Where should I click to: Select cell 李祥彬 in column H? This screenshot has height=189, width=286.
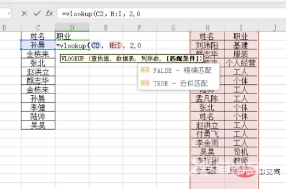click(x=207, y=161)
